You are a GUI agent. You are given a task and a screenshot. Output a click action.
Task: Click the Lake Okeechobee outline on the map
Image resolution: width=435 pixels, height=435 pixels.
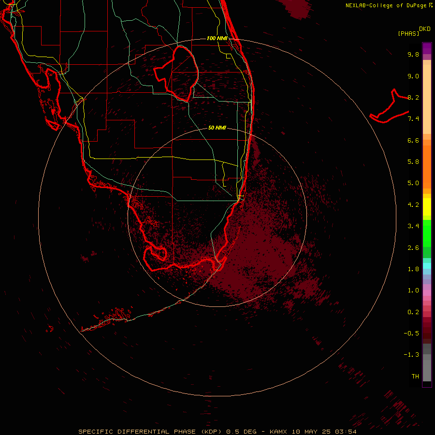pos(176,73)
